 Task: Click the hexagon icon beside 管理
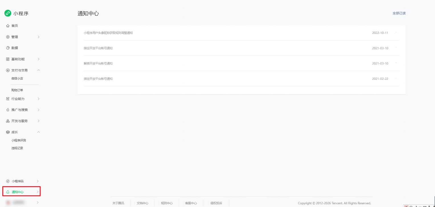pyautogui.click(x=8, y=37)
